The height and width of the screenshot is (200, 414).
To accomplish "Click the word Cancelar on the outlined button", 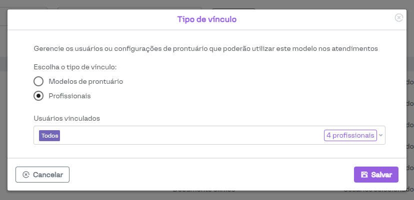I will (x=48, y=175).
